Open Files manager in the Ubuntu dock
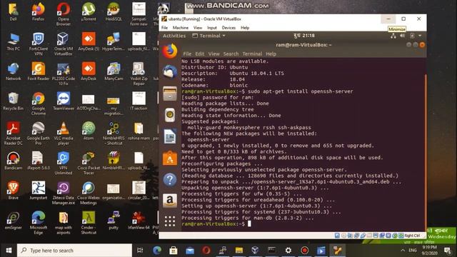The width and height of the screenshot is (457, 257). (170, 94)
